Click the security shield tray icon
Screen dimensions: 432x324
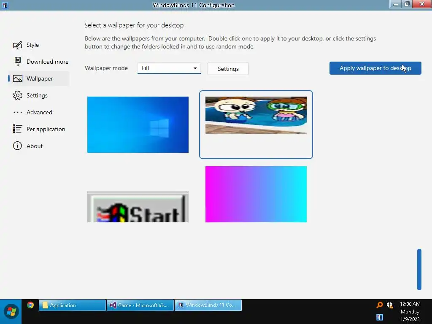pyautogui.click(x=389, y=305)
